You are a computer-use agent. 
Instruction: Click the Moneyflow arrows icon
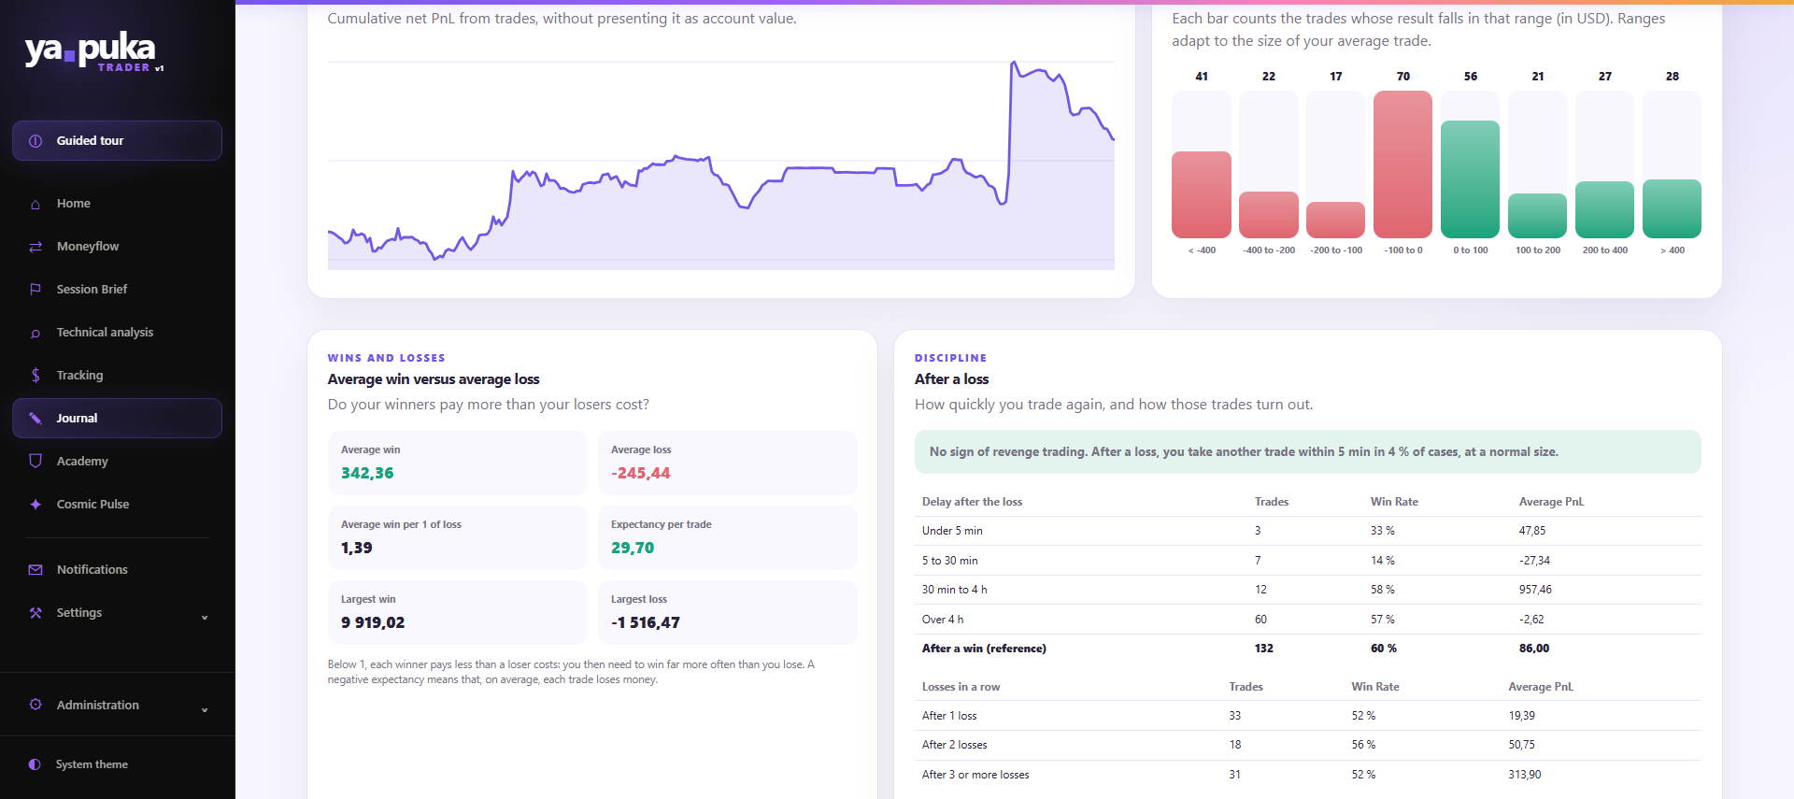coord(36,247)
